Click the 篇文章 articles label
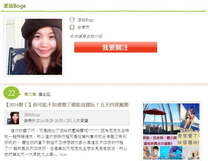This screenshot has height=161, width=208. [x=30, y=94]
